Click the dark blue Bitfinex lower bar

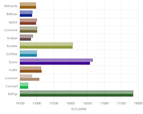26,15
